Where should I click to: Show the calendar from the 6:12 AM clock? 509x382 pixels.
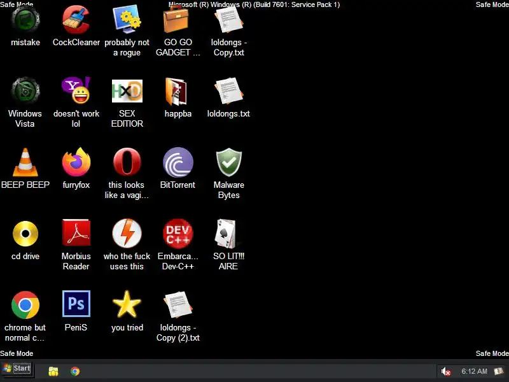click(x=474, y=371)
